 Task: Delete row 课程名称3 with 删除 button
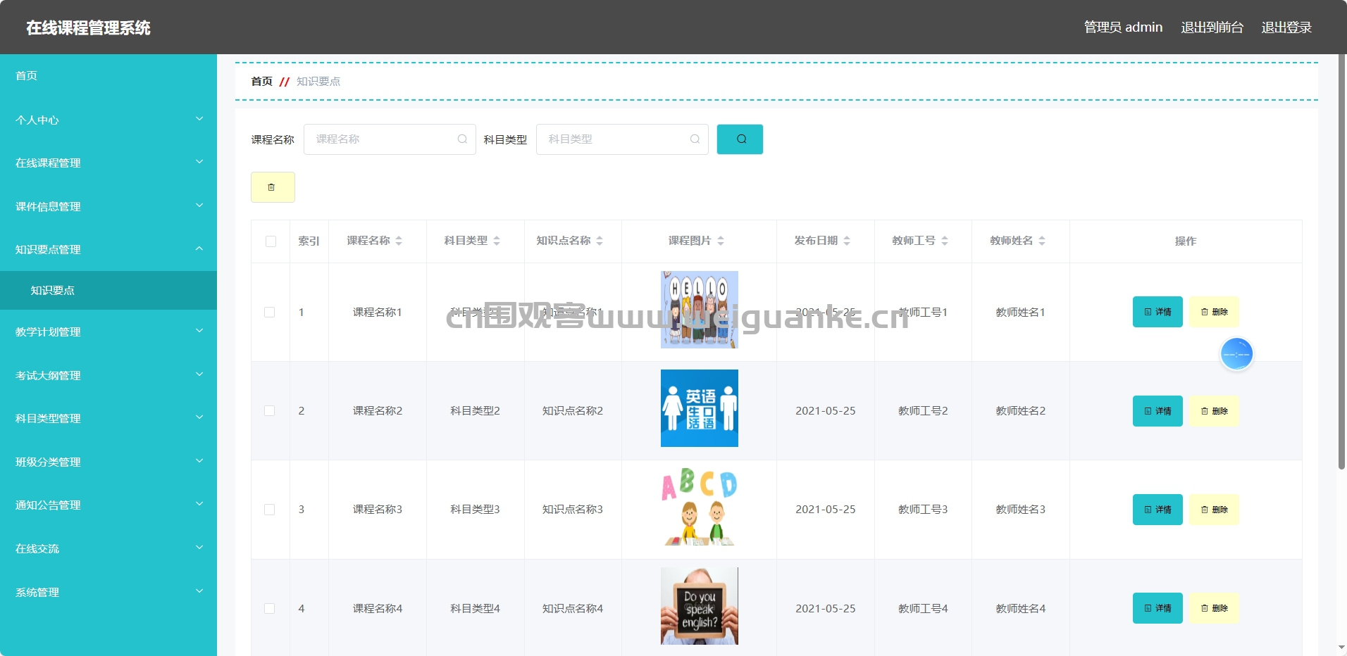1214,510
